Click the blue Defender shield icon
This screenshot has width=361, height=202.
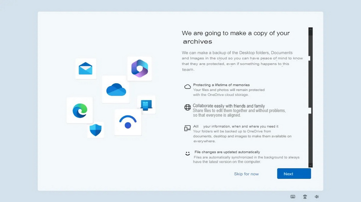(96, 130)
